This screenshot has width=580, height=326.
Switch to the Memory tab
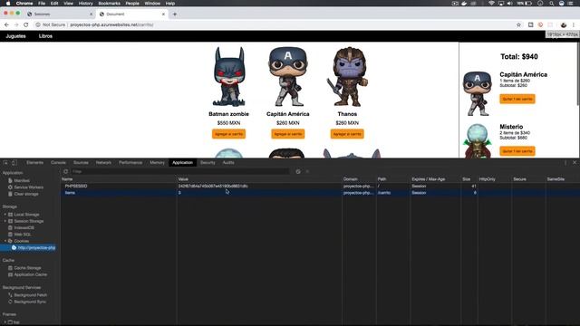pyautogui.click(x=157, y=163)
